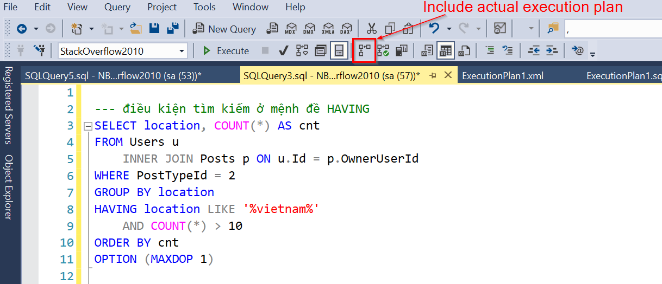Image resolution: width=662 pixels, height=284 pixels.
Task: Click the Undo arrow icon
Action: (434, 29)
